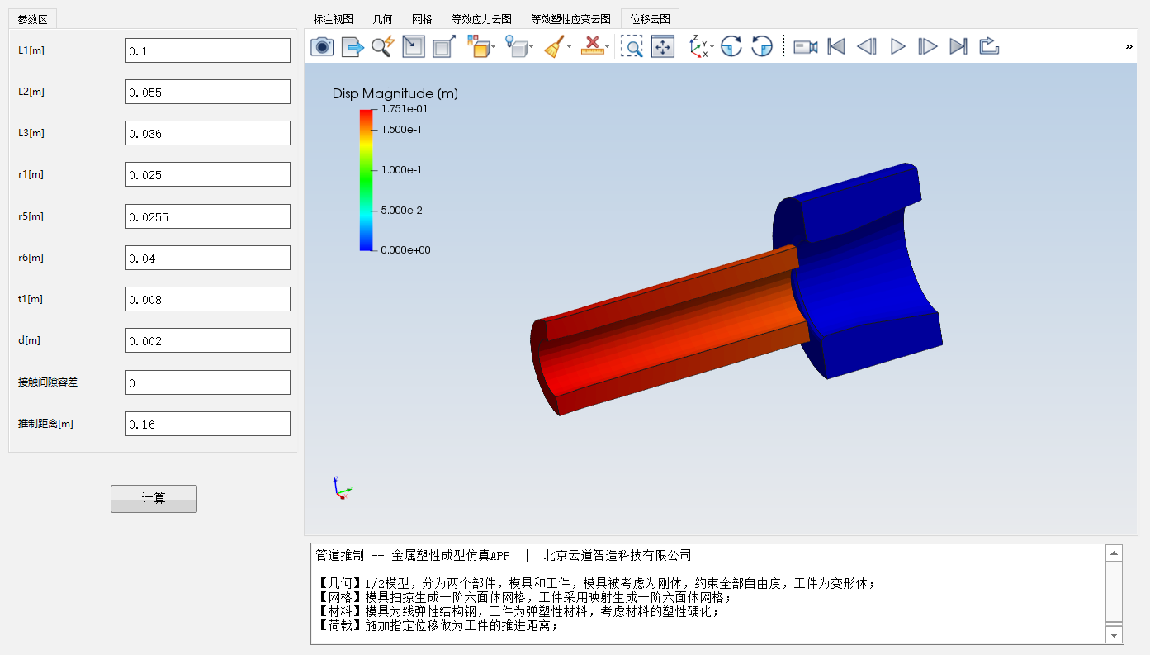This screenshot has height=655, width=1150.
Task: Select the 位移云图 tab
Action: tap(650, 19)
